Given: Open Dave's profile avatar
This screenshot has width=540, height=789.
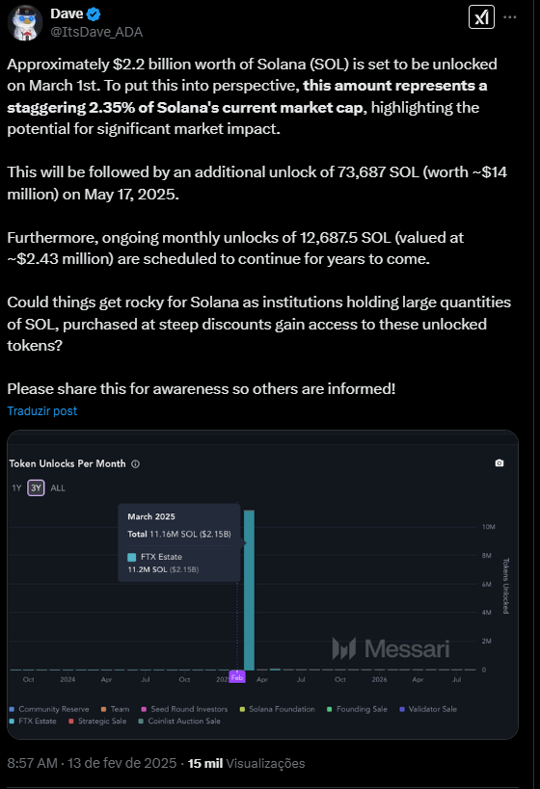Looking at the screenshot, I should tap(25, 23).
